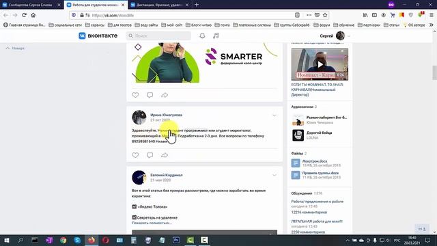Click the VKontakte logo in header
This screenshot has width=437, height=246.
[98, 36]
